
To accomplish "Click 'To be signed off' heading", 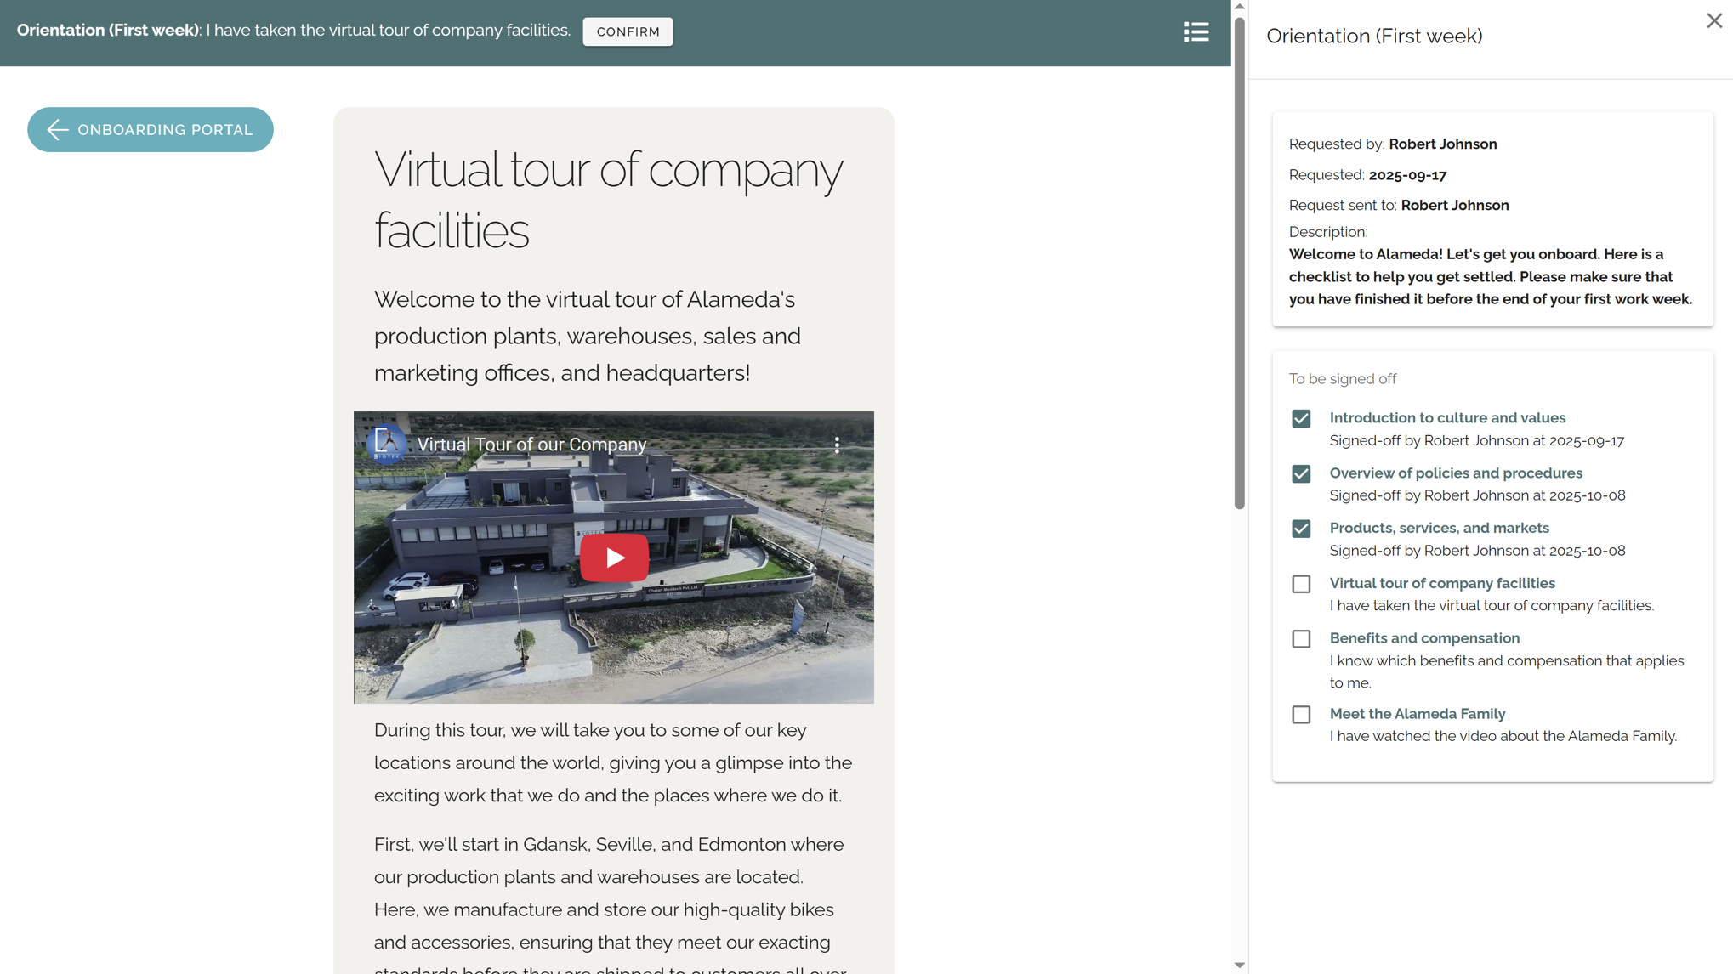I will click(x=1342, y=378).
